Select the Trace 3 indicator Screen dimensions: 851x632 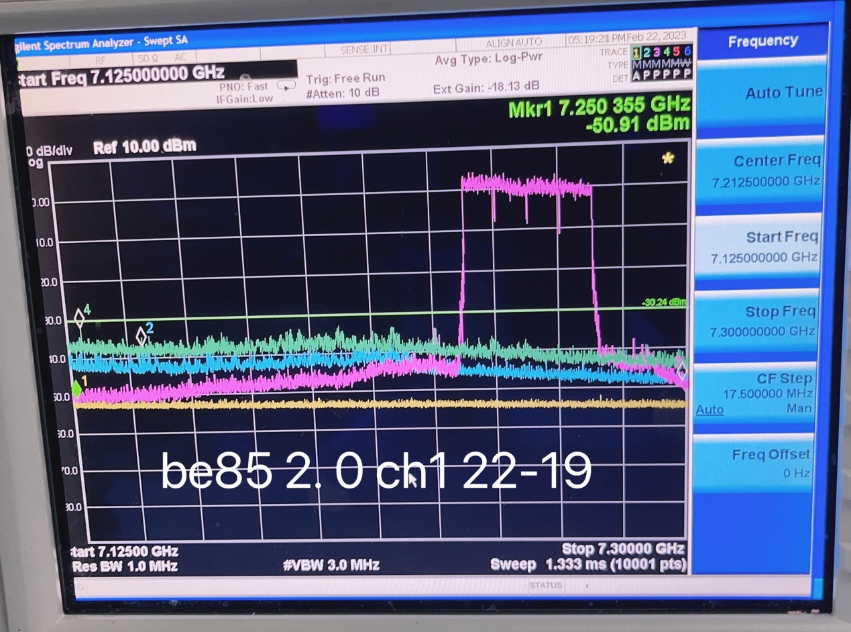pyautogui.click(x=656, y=52)
